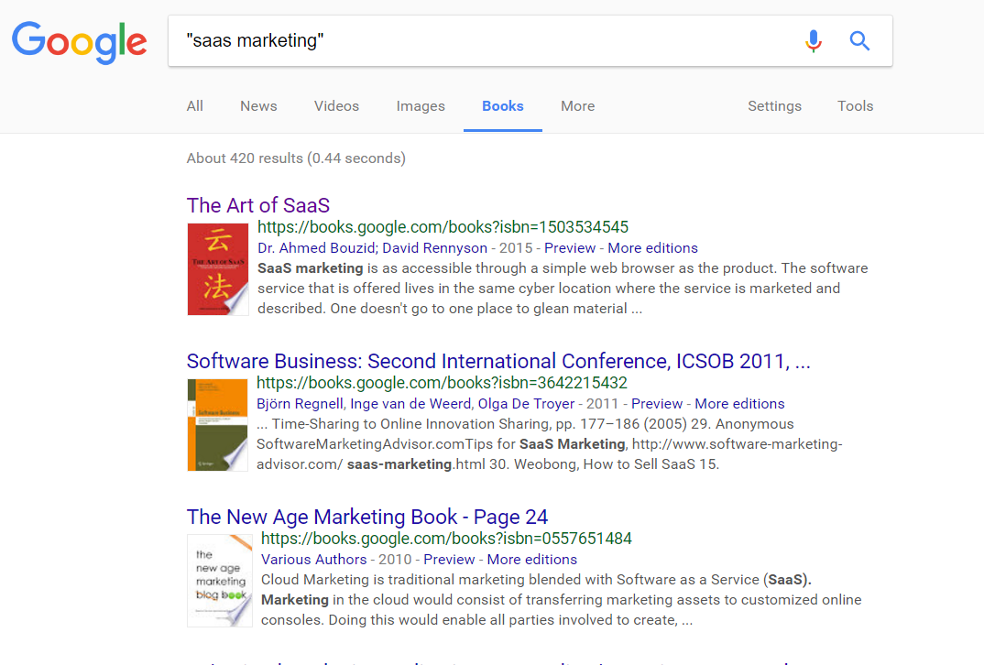Open author David Rennyson link

(435, 248)
